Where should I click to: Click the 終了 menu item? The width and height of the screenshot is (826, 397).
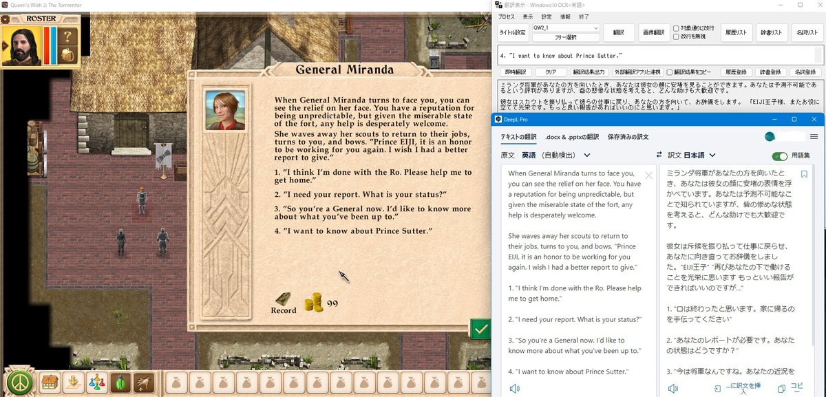(x=584, y=16)
